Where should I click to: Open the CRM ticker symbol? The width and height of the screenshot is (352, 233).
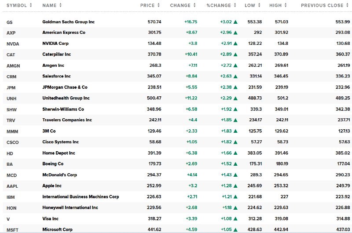click(11, 76)
